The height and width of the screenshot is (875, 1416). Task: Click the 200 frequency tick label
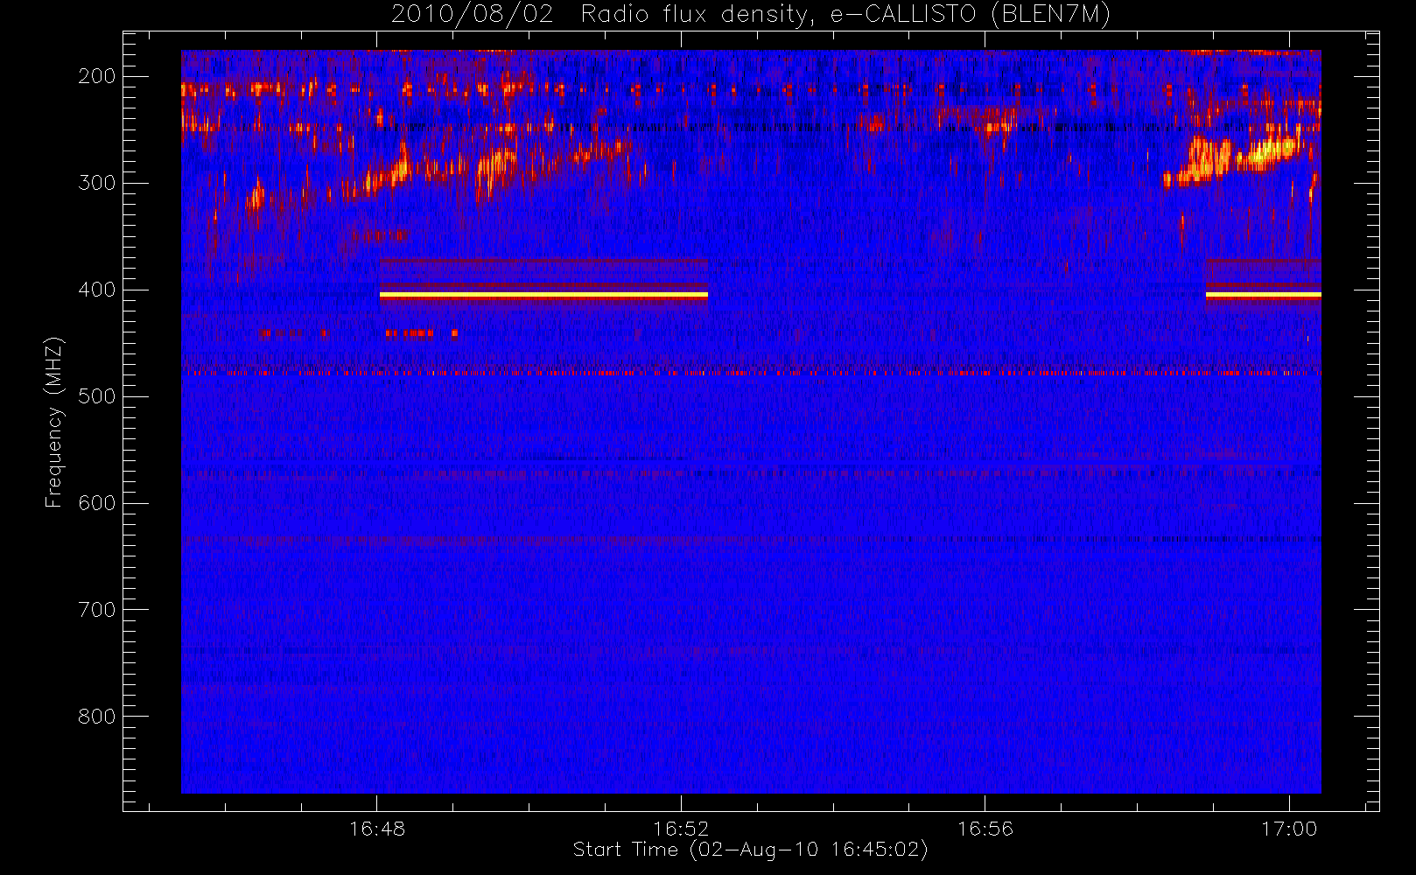(x=96, y=76)
